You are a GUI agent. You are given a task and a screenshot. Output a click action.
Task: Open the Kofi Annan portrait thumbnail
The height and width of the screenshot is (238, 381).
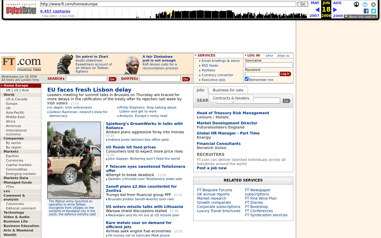[x=132, y=65]
